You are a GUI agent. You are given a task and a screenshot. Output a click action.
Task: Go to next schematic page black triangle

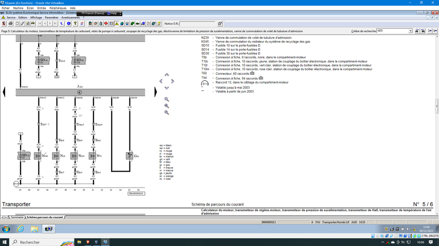pyautogui.click(x=156, y=92)
